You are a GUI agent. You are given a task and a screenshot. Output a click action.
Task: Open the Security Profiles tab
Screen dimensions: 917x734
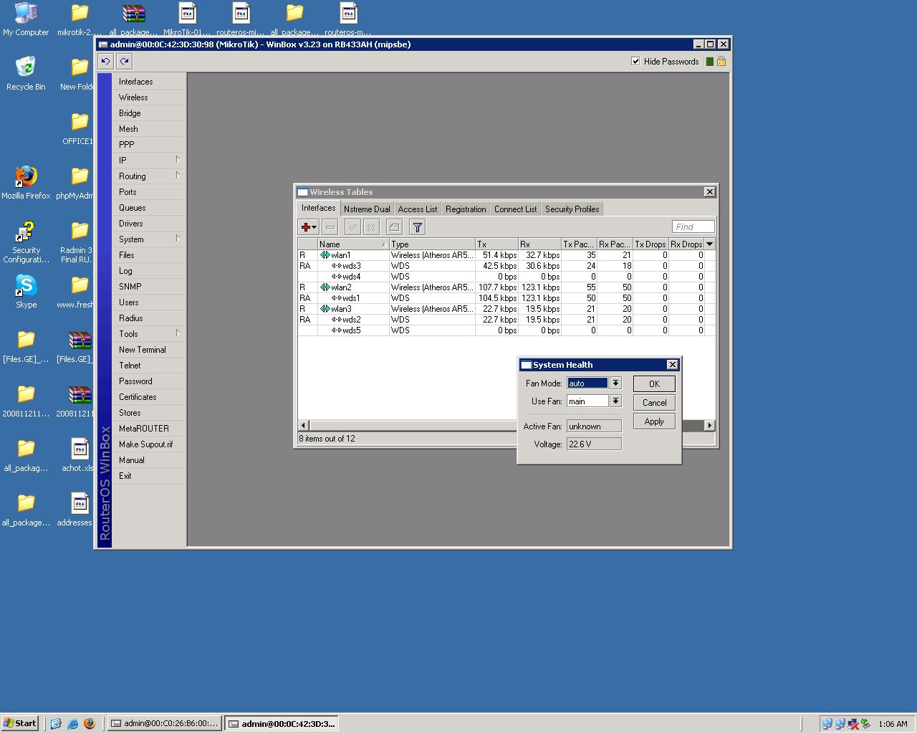tap(572, 209)
